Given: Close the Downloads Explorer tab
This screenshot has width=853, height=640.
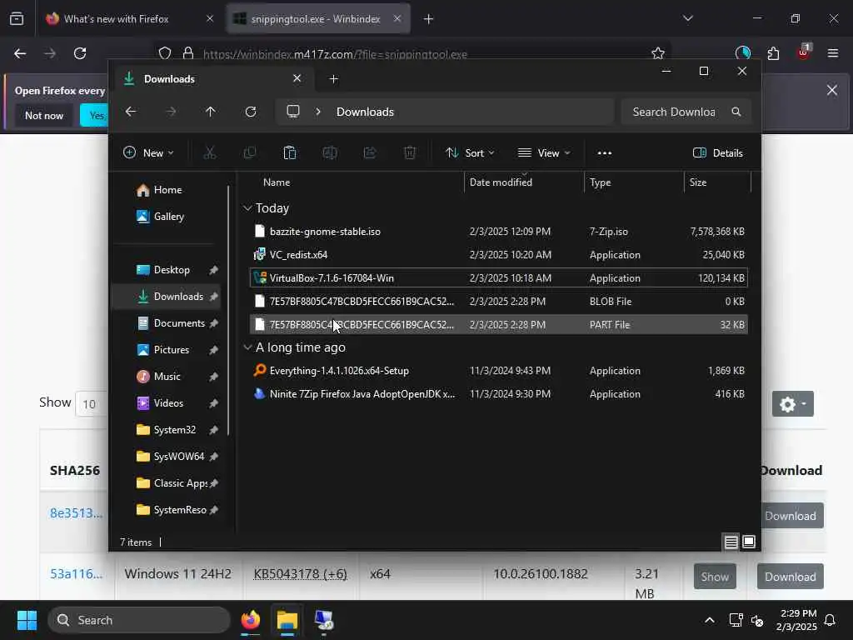Looking at the screenshot, I should (x=297, y=78).
